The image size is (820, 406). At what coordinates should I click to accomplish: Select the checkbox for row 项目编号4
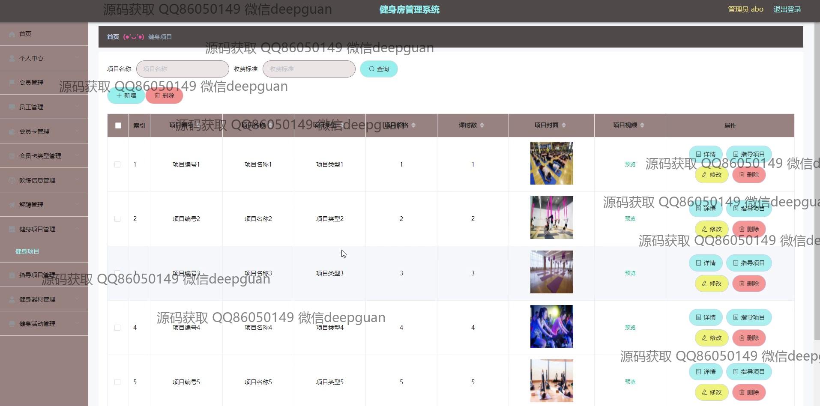click(117, 328)
